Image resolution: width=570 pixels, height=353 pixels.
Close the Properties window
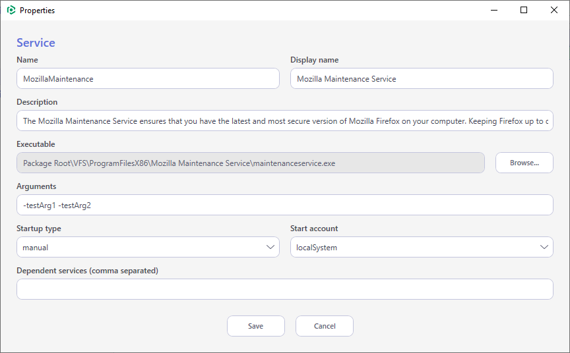[554, 10]
